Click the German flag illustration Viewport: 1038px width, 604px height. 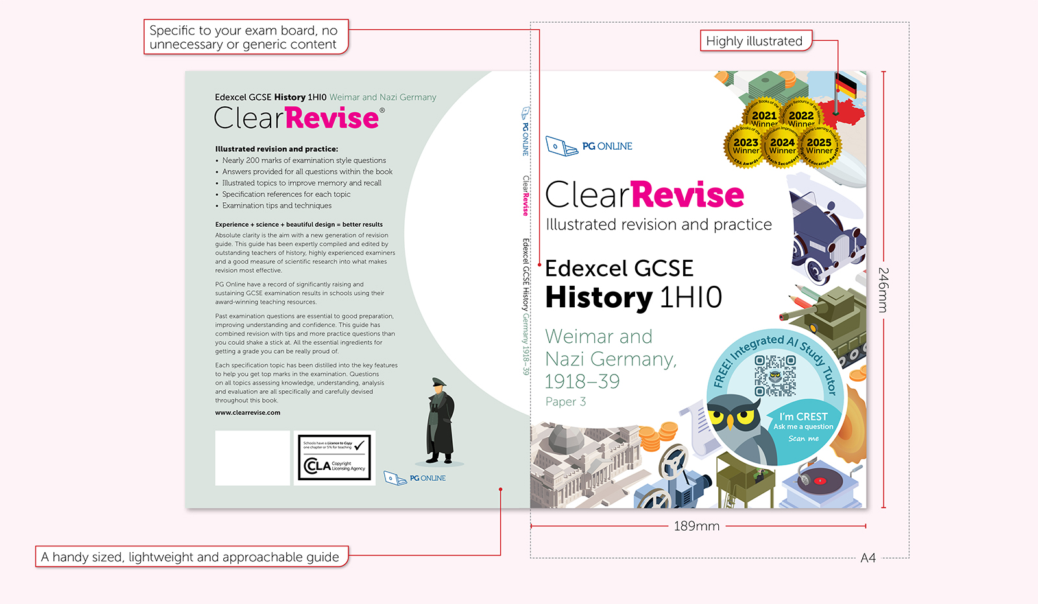[x=845, y=87]
